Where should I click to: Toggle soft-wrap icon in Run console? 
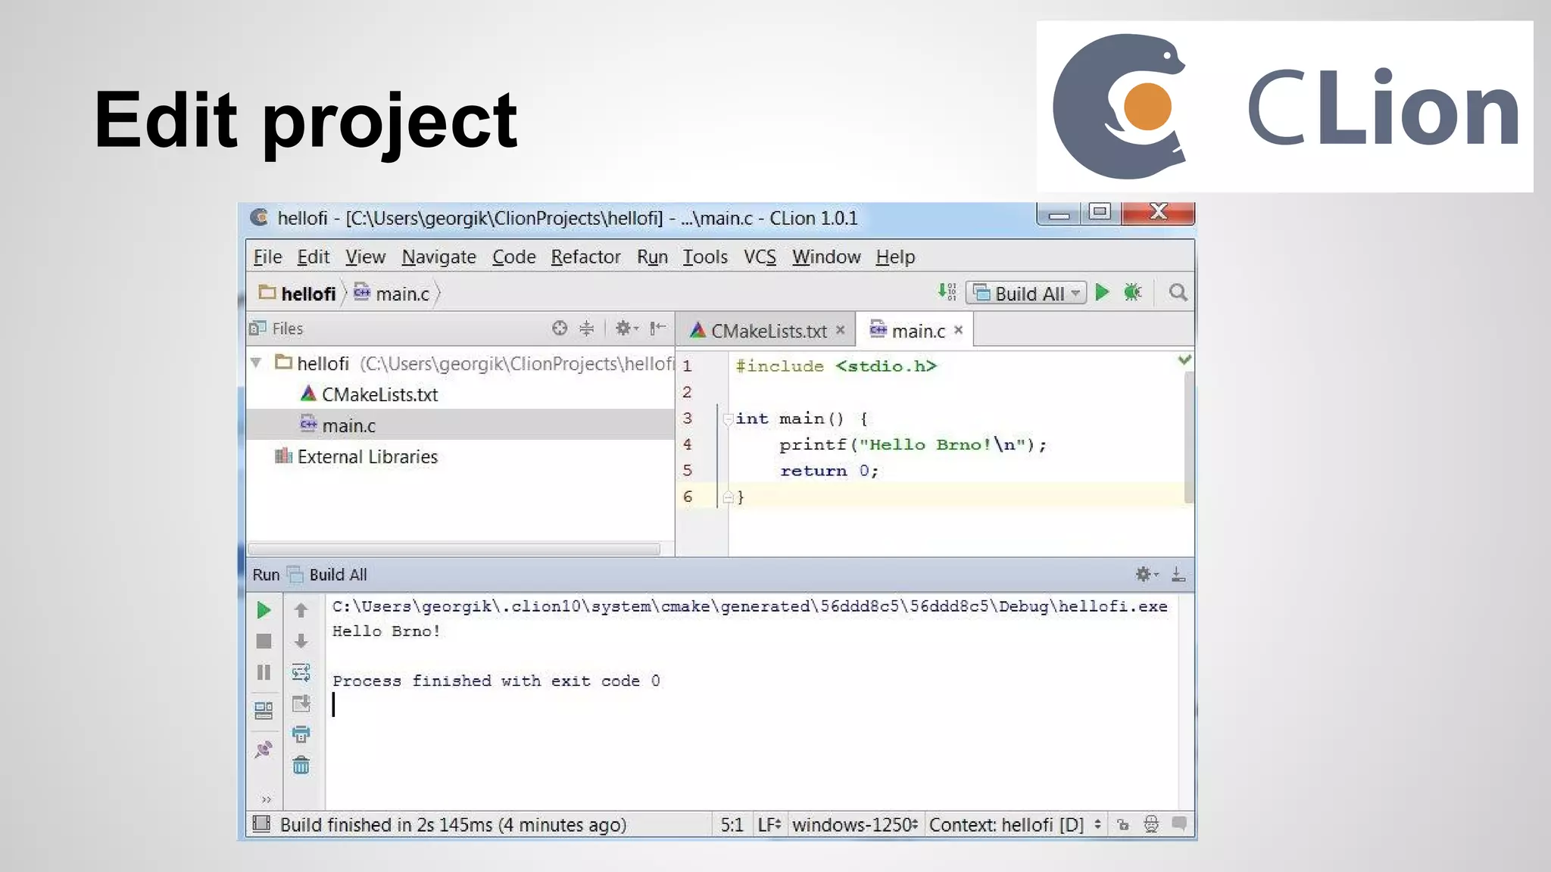pyautogui.click(x=301, y=672)
